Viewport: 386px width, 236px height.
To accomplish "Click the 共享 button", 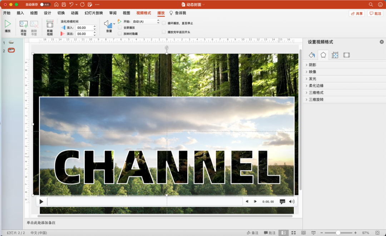I will pos(357,14).
